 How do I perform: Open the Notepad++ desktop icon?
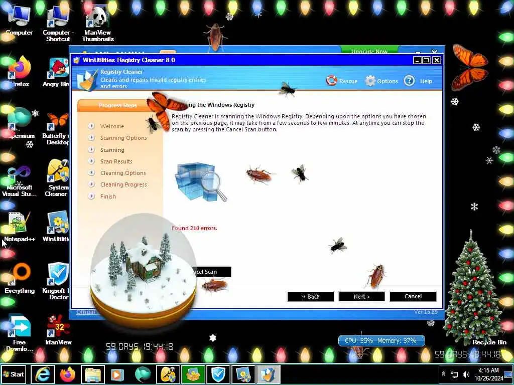pyautogui.click(x=19, y=227)
